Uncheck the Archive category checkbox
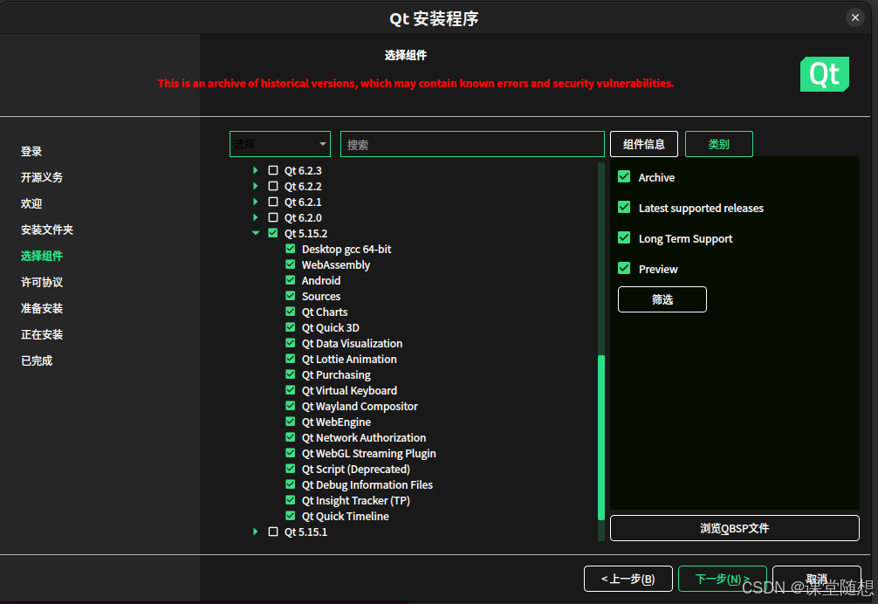The width and height of the screenshot is (878, 604). pyautogui.click(x=624, y=177)
